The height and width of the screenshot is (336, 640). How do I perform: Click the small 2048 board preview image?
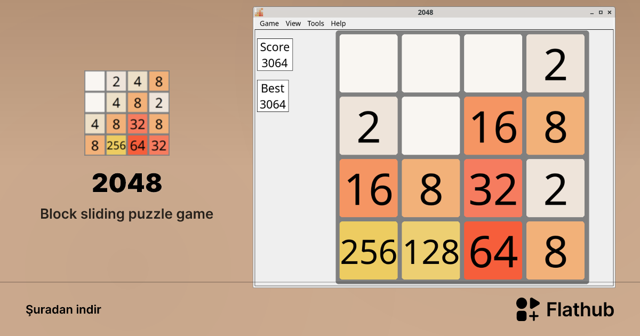126,113
